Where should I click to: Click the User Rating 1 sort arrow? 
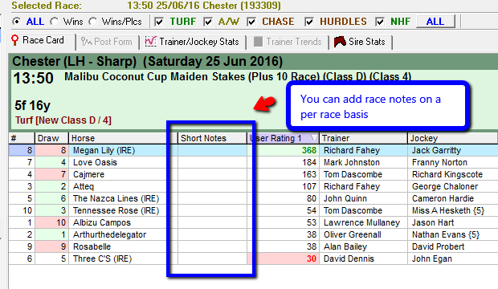click(313, 138)
